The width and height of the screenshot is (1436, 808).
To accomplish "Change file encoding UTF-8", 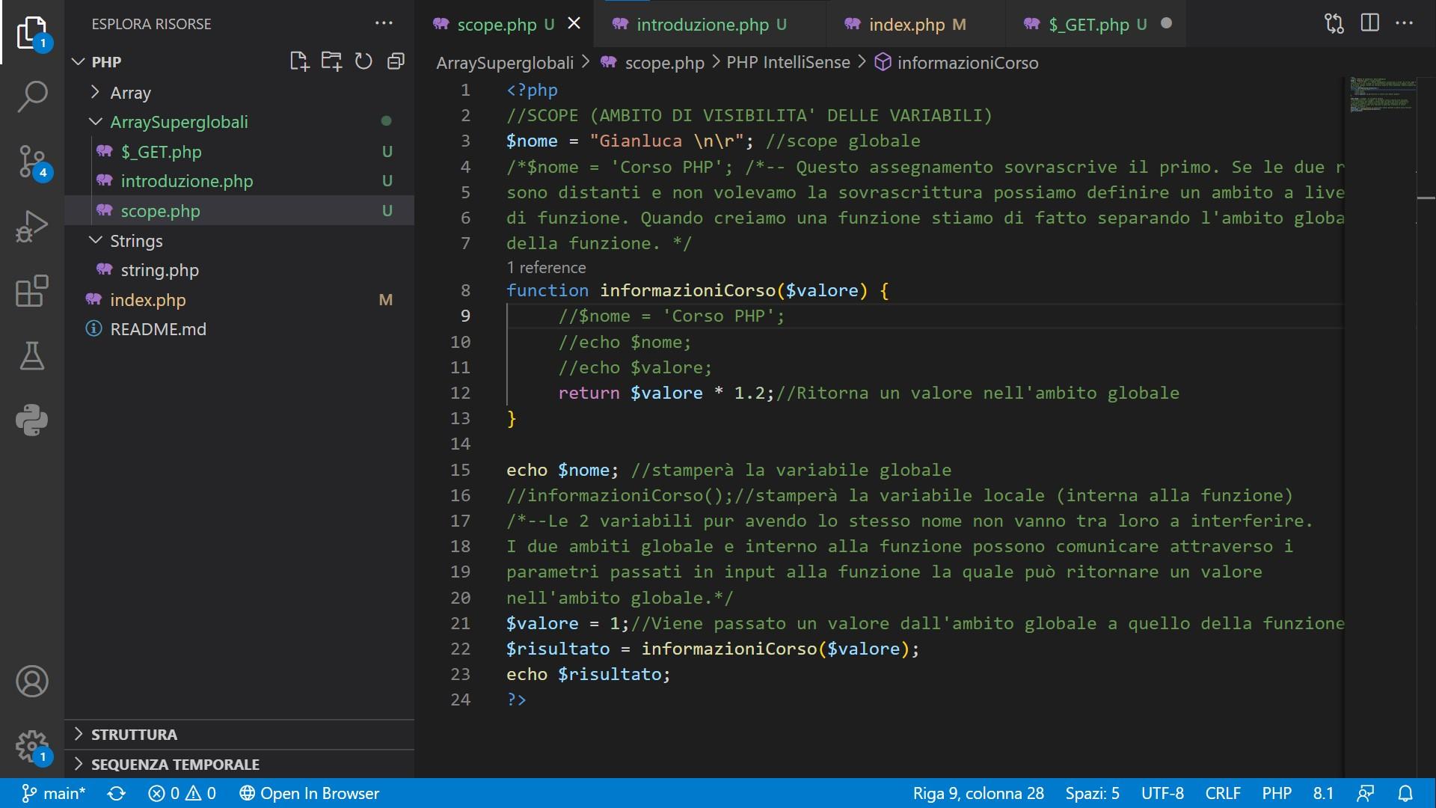I will [x=1162, y=793].
